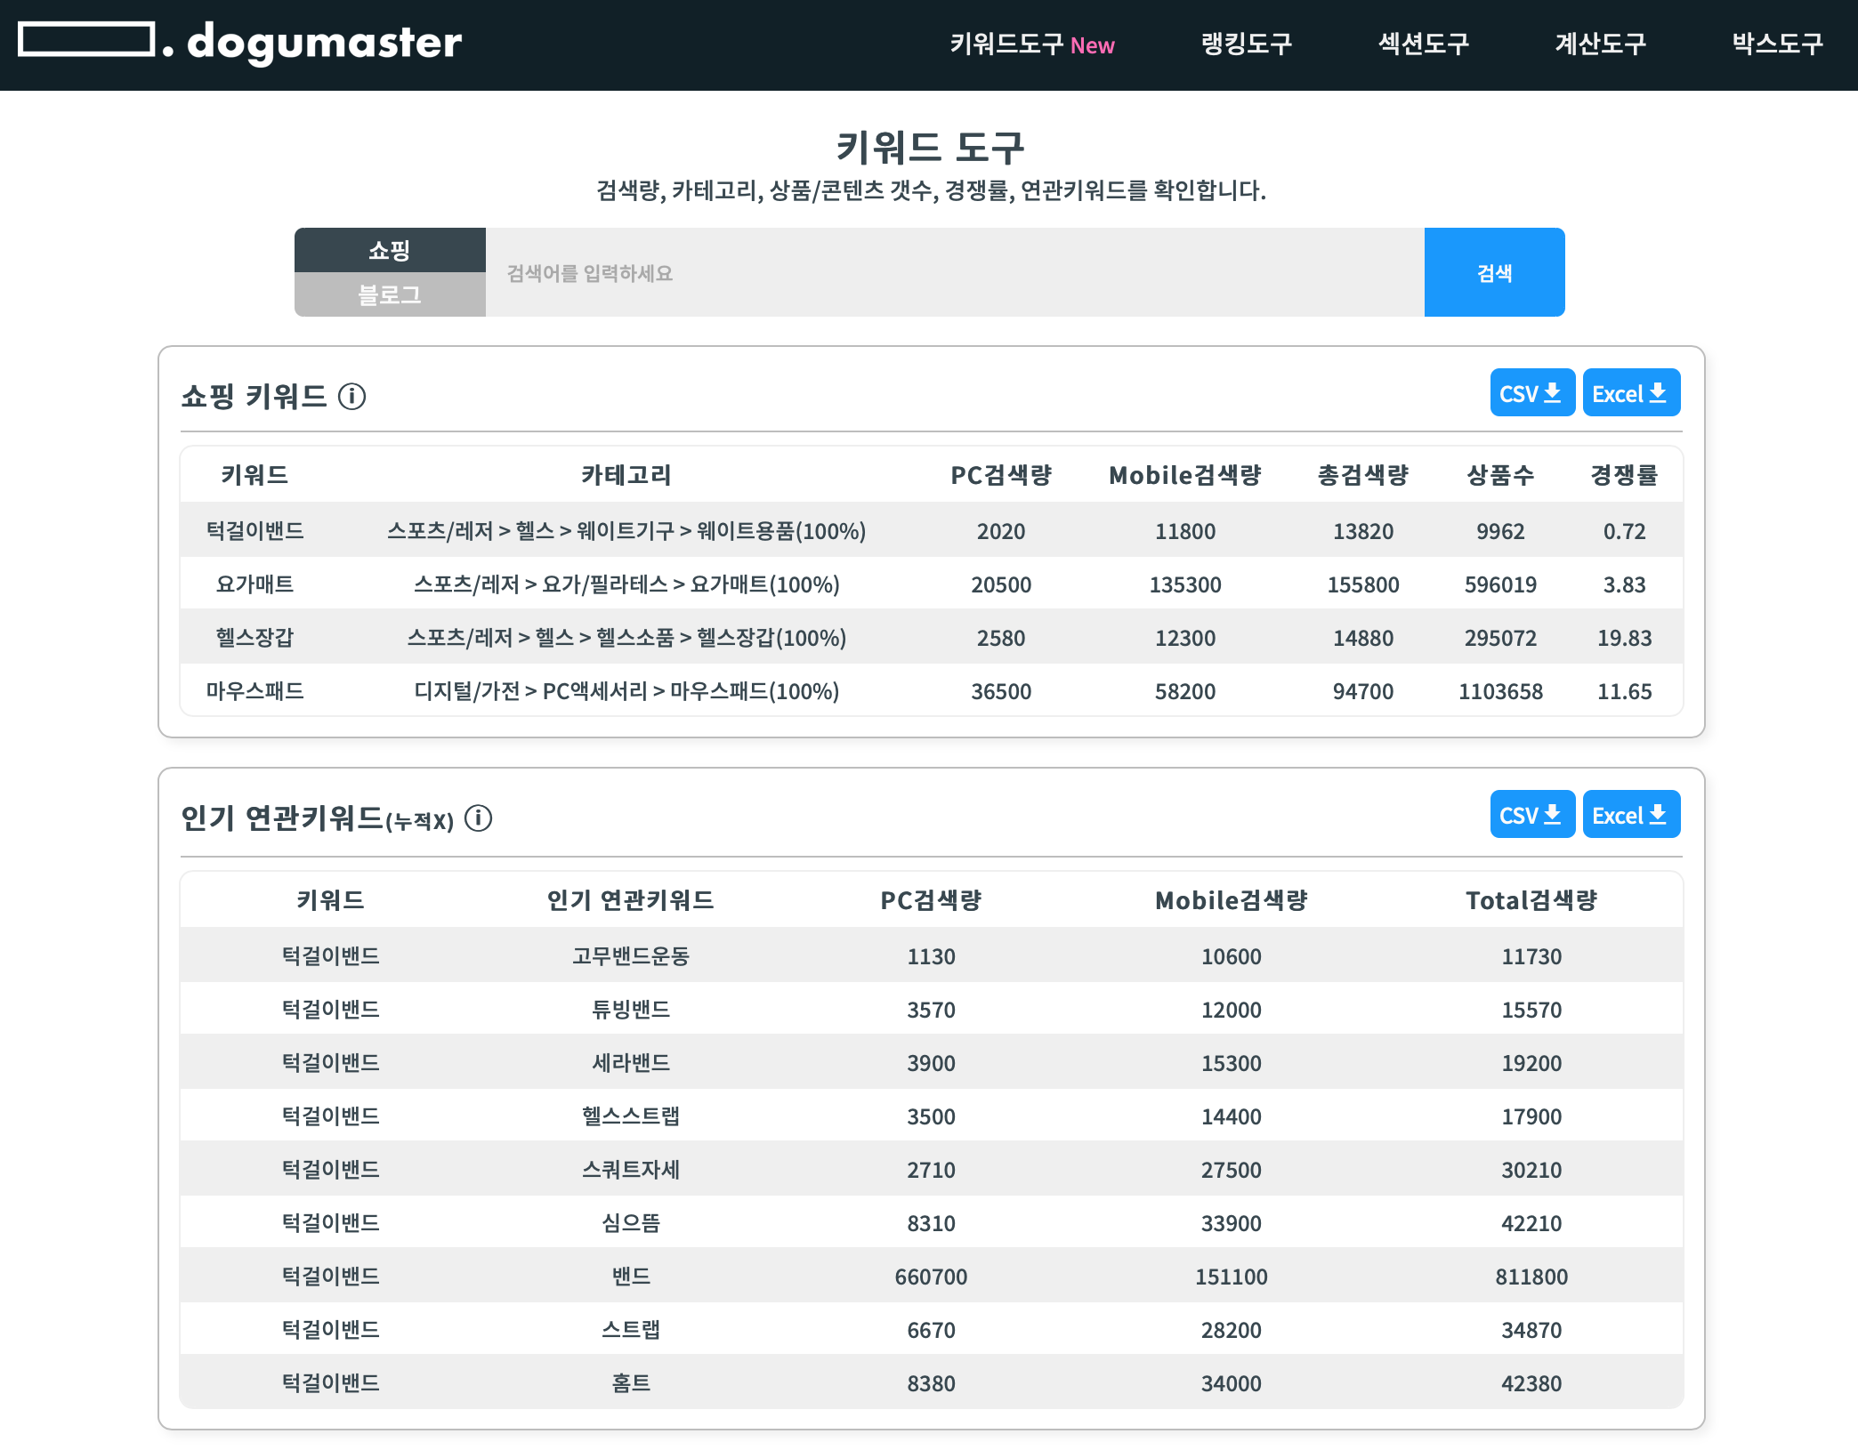Switch search mode to 블로그
This screenshot has height=1450, width=1858.
[390, 295]
